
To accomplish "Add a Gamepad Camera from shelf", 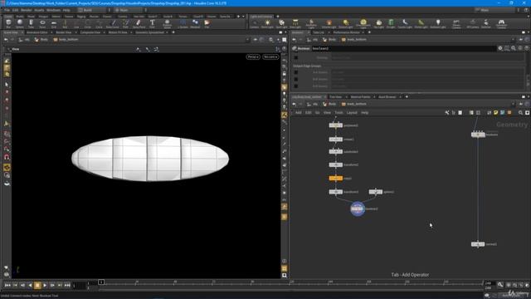I will [501, 24].
